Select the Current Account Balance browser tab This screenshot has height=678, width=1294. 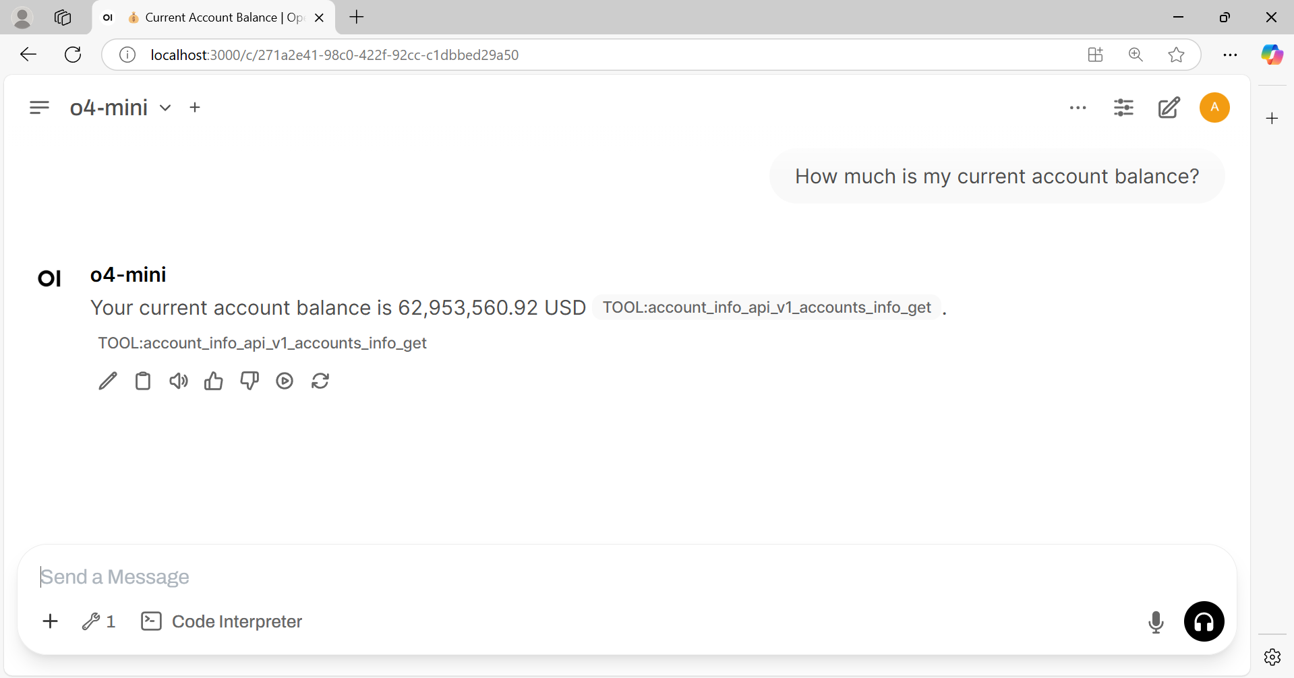(x=214, y=18)
